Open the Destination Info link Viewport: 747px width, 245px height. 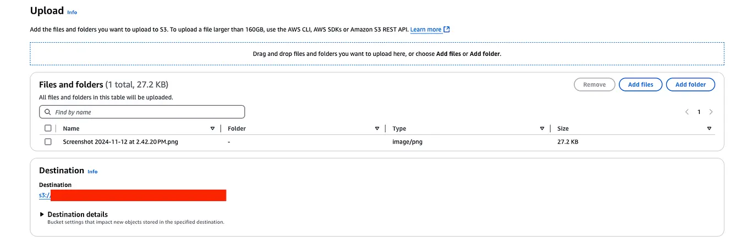(x=92, y=172)
